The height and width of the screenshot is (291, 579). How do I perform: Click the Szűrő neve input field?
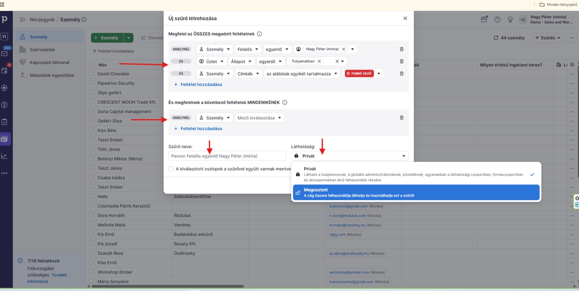point(227,156)
